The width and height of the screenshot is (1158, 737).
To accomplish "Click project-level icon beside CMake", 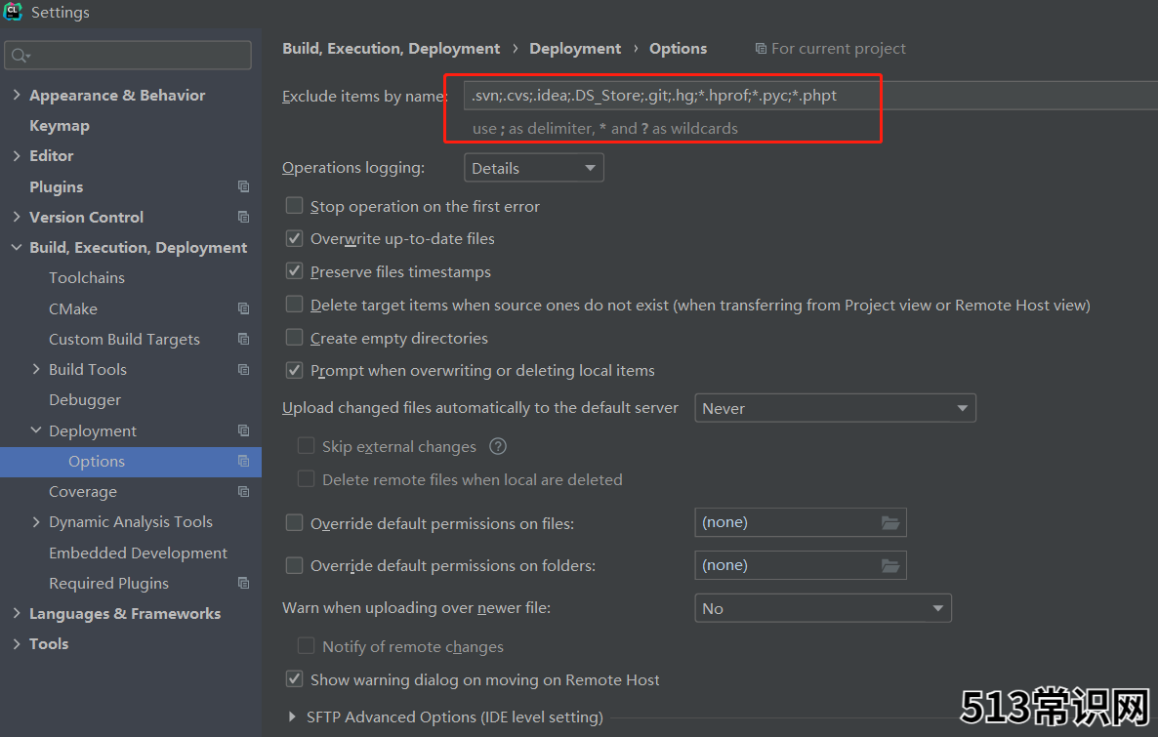I will 244,308.
